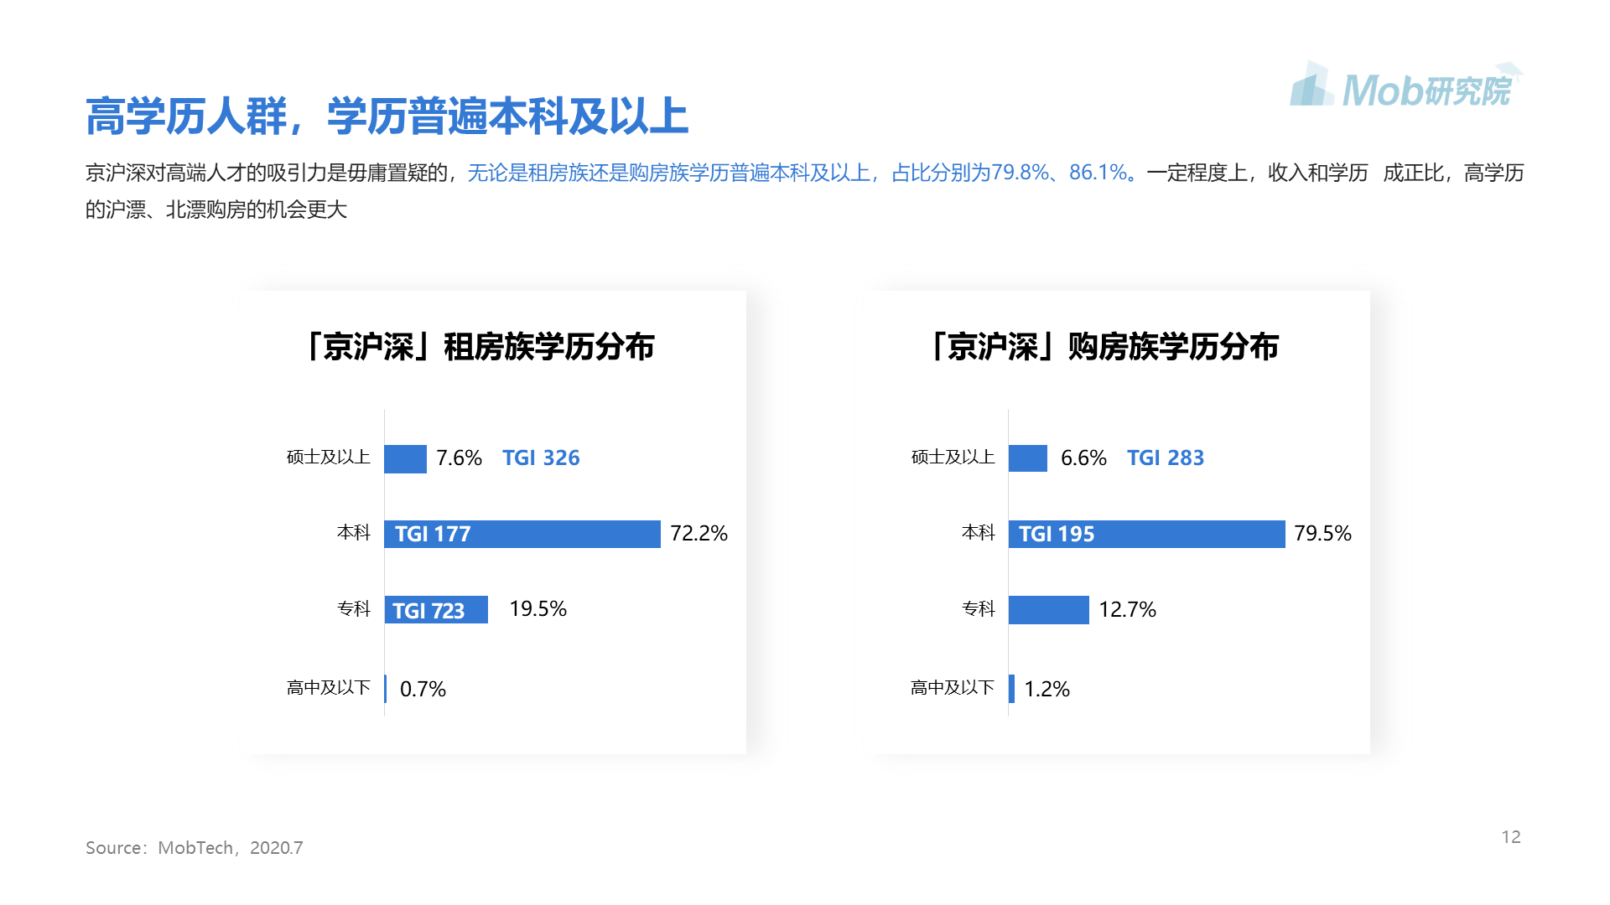Select the 租房族学历分布 chart title
The height and width of the screenshot is (905, 1610).
pyautogui.click(x=478, y=347)
